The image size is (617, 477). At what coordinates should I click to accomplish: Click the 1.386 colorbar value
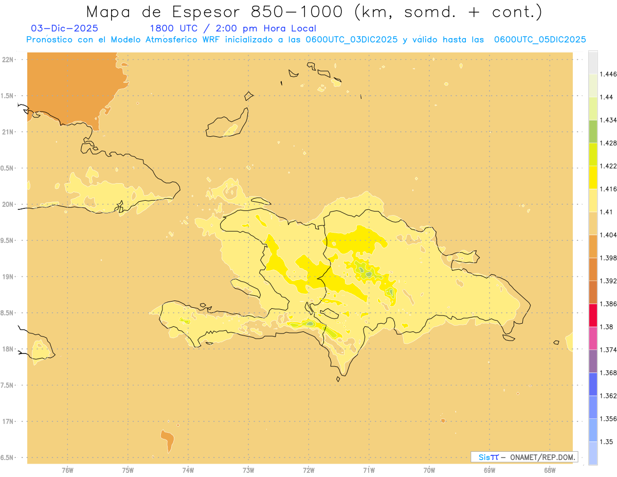609,304
